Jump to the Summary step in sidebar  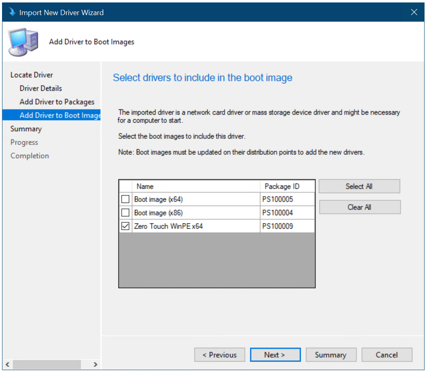pos(26,129)
